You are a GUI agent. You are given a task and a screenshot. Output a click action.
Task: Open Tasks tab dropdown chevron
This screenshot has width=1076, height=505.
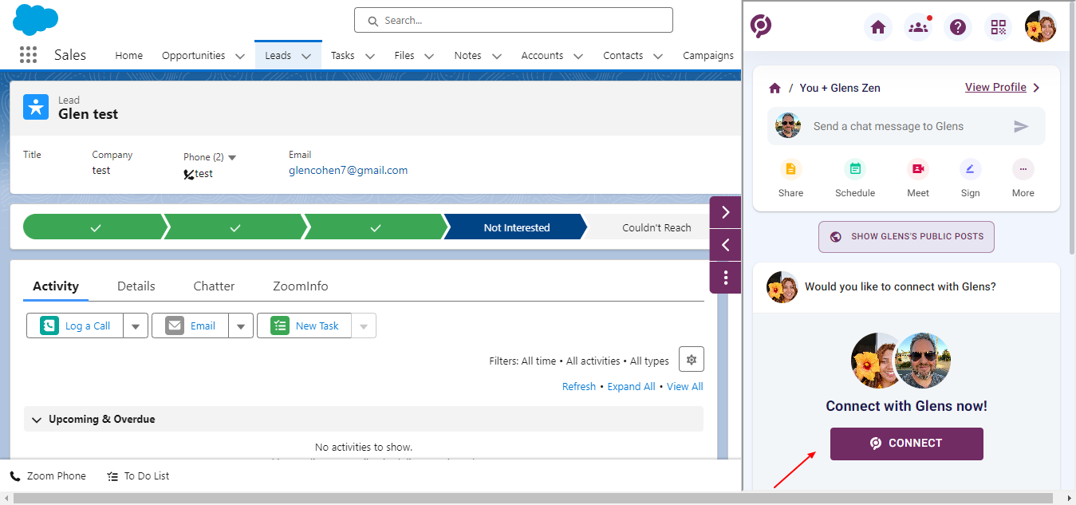370,56
